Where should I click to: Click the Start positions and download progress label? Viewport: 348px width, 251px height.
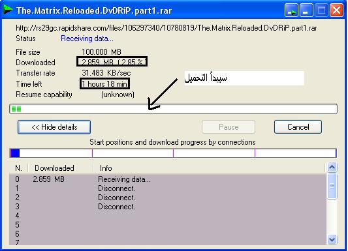pos(172,142)
